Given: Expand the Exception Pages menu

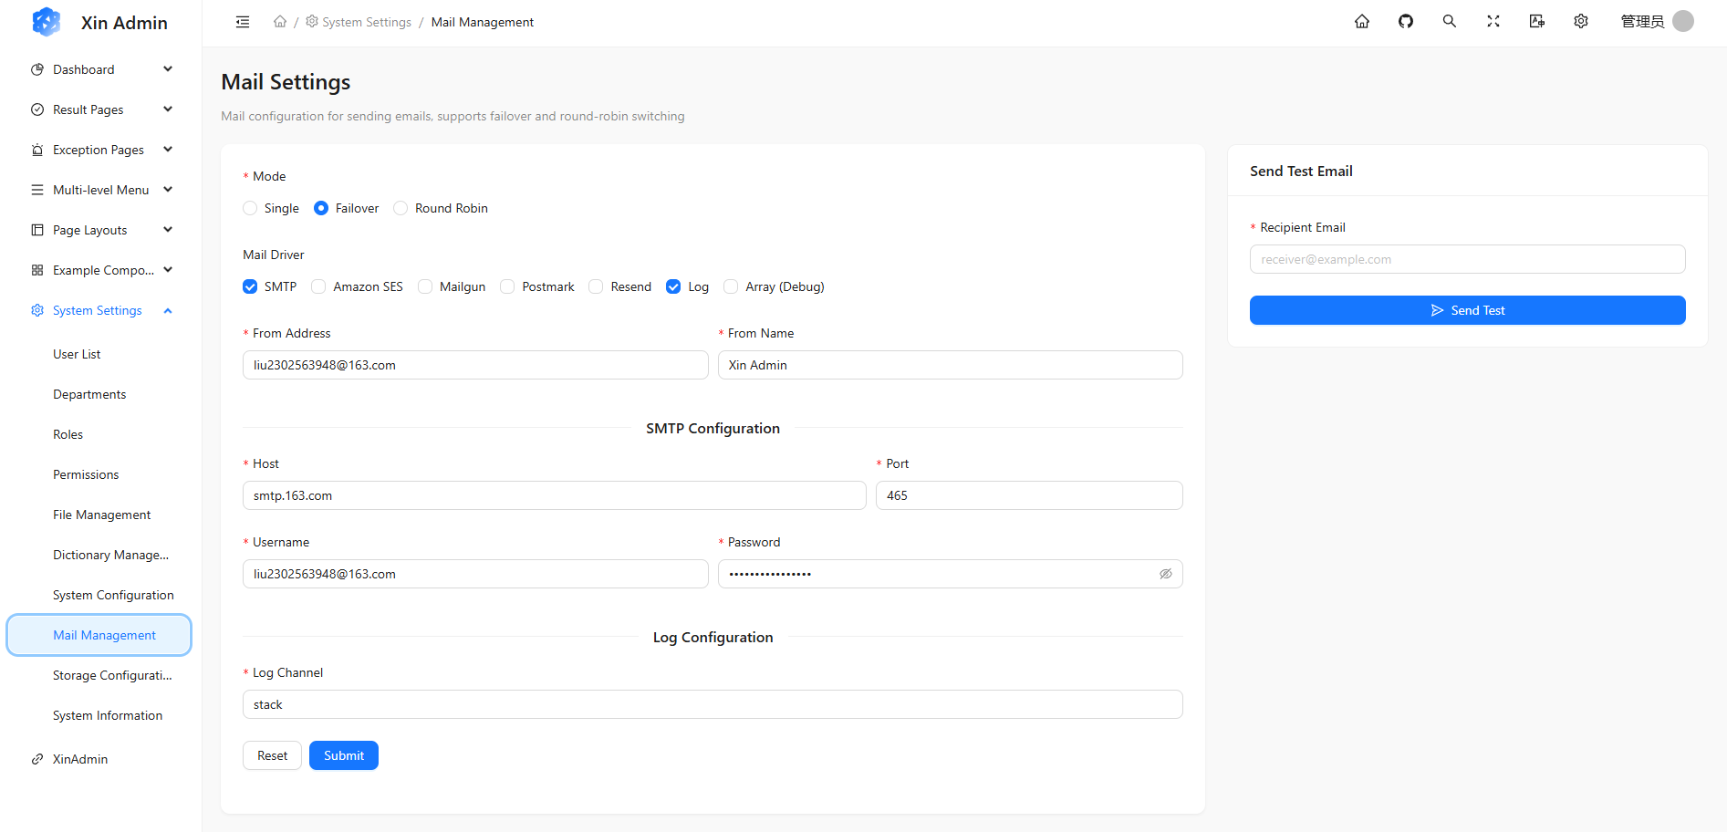Looking at the screenshot, I should 100,150.
